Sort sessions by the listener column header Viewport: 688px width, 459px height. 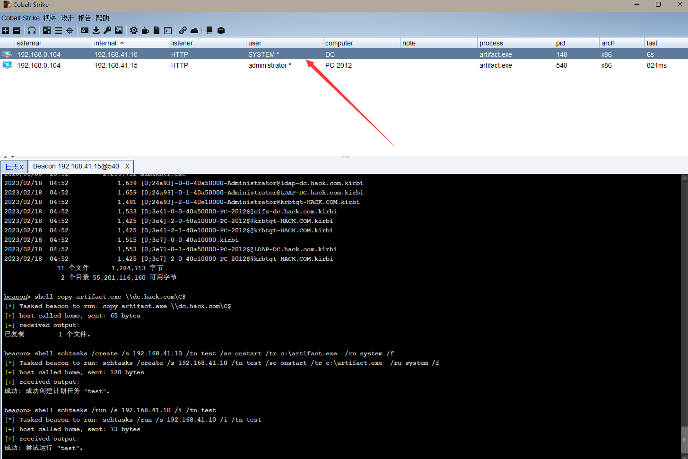pos(208,43)
